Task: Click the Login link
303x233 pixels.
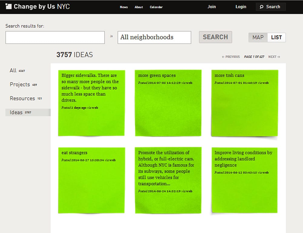Action: coord(241,7)
